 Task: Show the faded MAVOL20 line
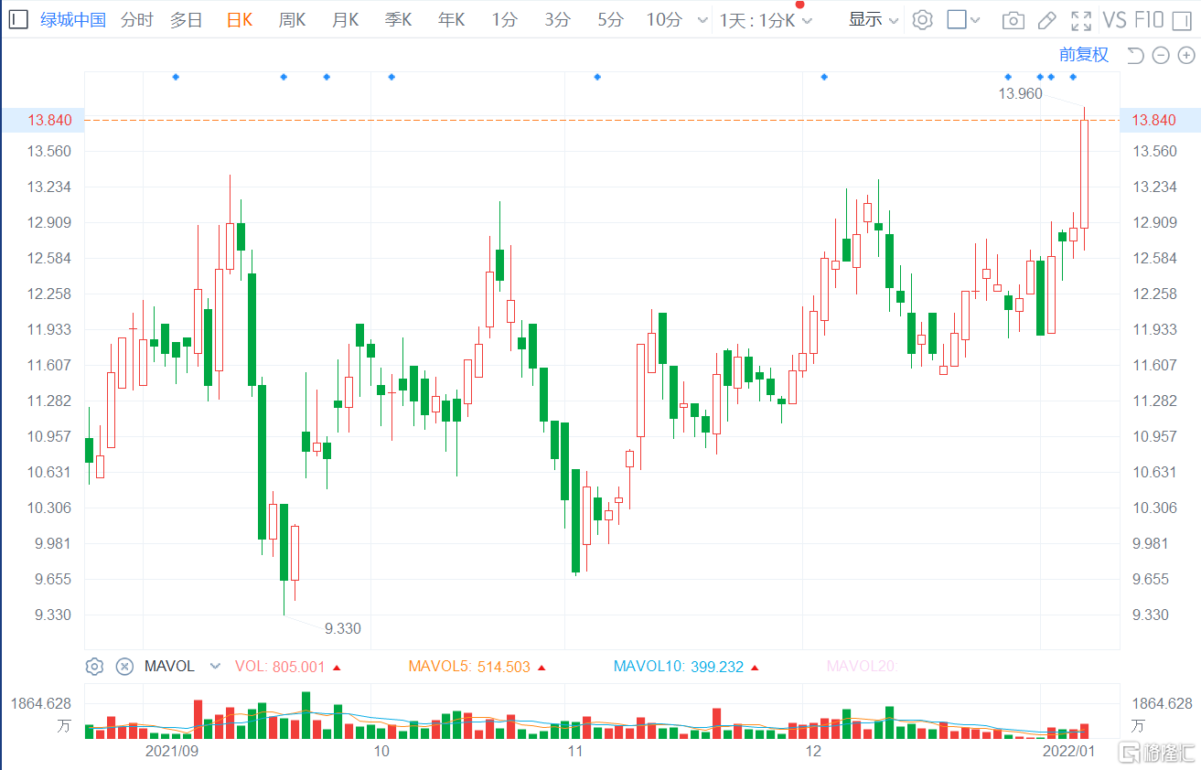[x=862, y=667]
